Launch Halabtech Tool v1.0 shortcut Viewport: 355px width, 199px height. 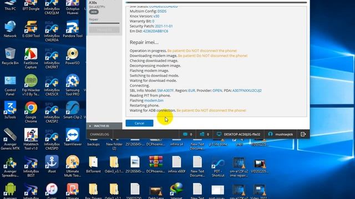point(31,139)
